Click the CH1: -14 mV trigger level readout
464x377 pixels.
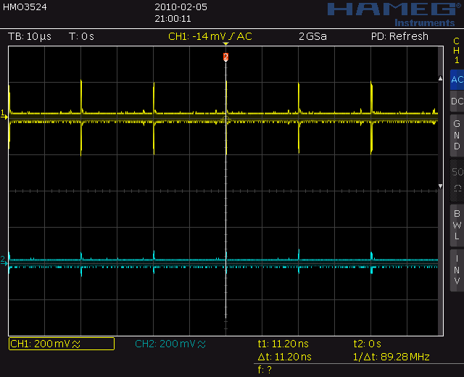210,36
